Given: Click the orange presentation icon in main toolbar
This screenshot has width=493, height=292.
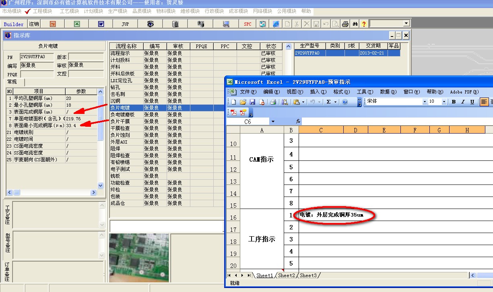Looking at the screenshot, I should point(53,24).
